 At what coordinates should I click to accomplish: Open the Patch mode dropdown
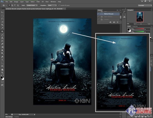tap(32, 5)
